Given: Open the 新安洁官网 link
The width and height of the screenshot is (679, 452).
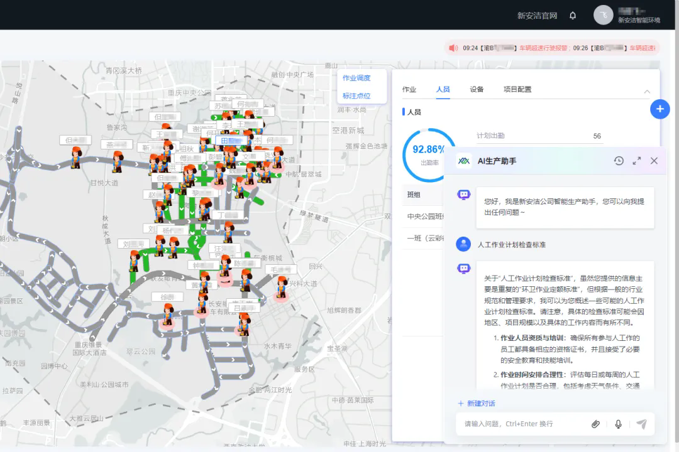Looking at the screenshot, I should pyautogui.click(x=537, y=16).
